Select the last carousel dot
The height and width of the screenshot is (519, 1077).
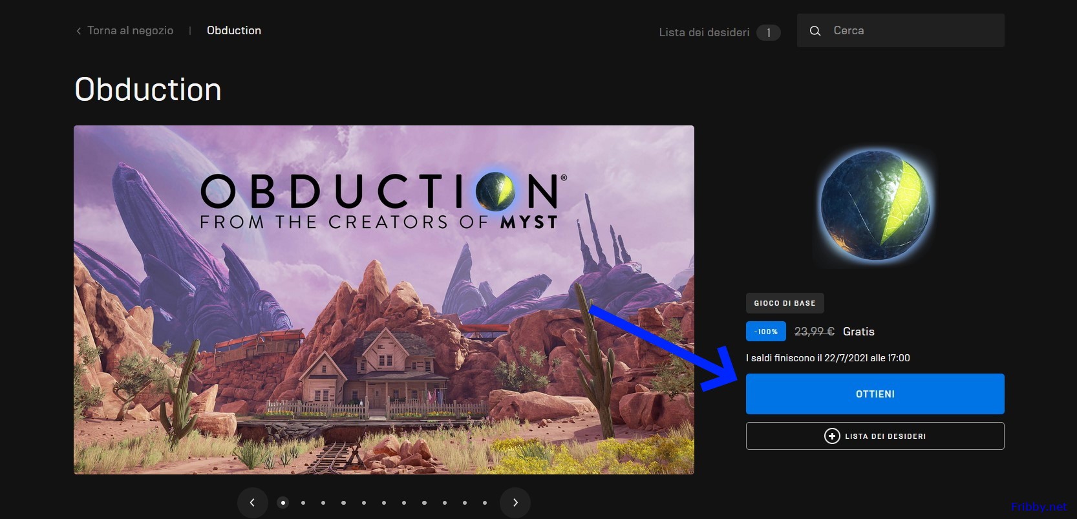point(485,502)
